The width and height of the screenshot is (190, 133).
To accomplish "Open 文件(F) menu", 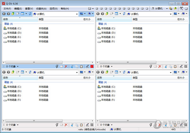I will pos(7,9).
